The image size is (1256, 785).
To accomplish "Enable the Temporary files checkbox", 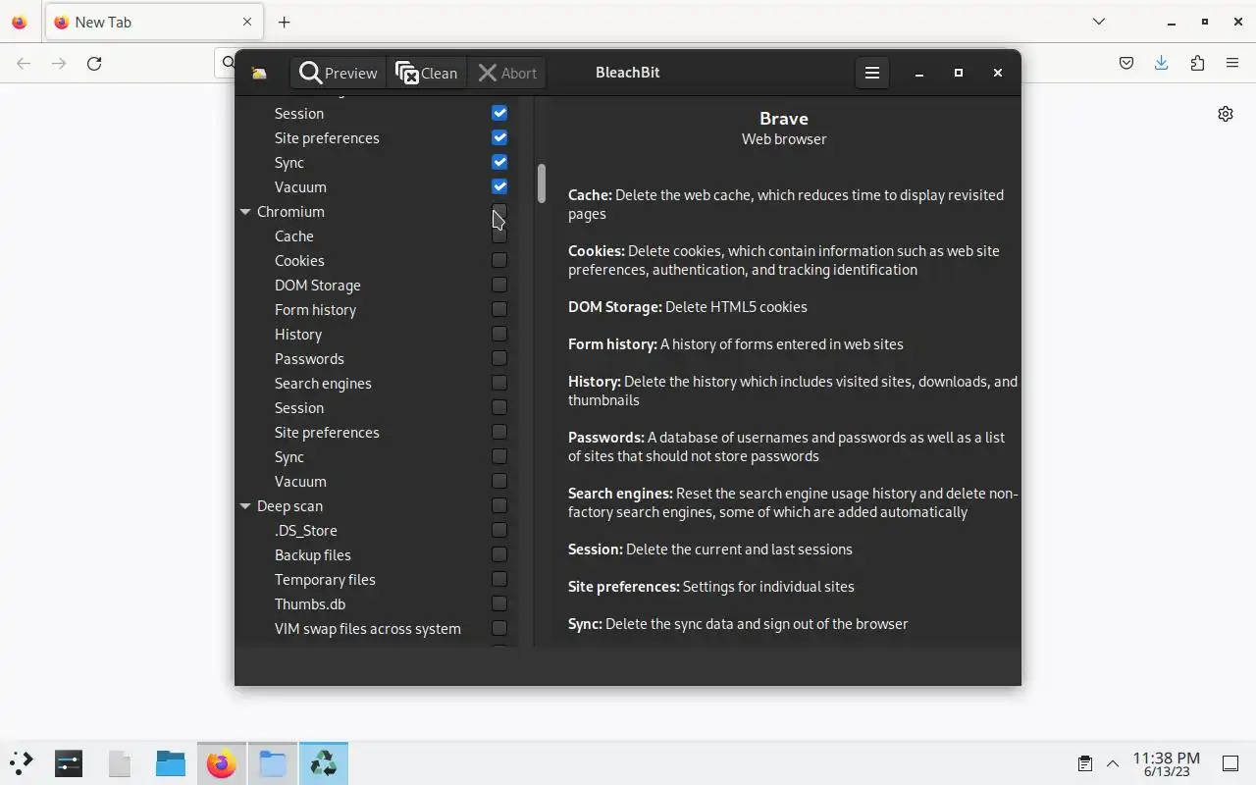I will click(x=499, y=579).
